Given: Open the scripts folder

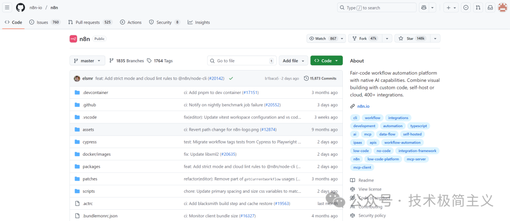Looking at the screenshot, I should tap(88, 191).
